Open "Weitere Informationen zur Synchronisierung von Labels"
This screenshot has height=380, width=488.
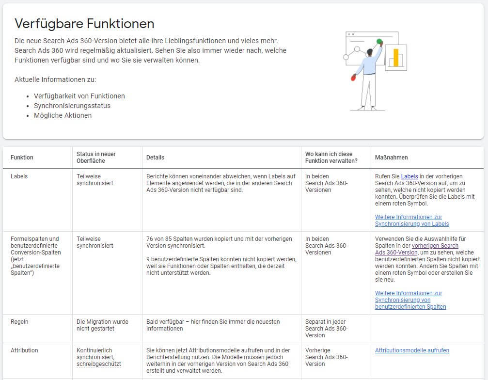coord(411,221)
